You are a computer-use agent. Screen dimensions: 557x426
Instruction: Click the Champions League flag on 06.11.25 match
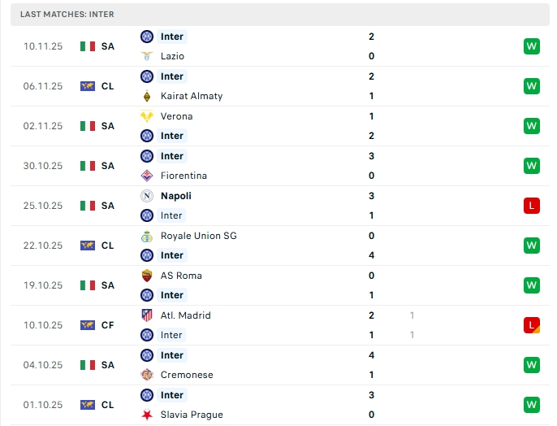(x=88, y=86)
